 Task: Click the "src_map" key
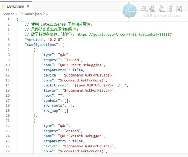click(x=51, y=110)
